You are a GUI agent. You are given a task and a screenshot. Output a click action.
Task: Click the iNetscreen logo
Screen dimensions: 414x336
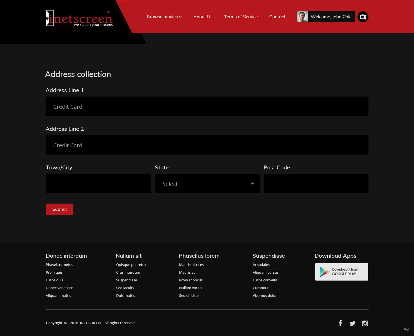(x=79, y=18)
